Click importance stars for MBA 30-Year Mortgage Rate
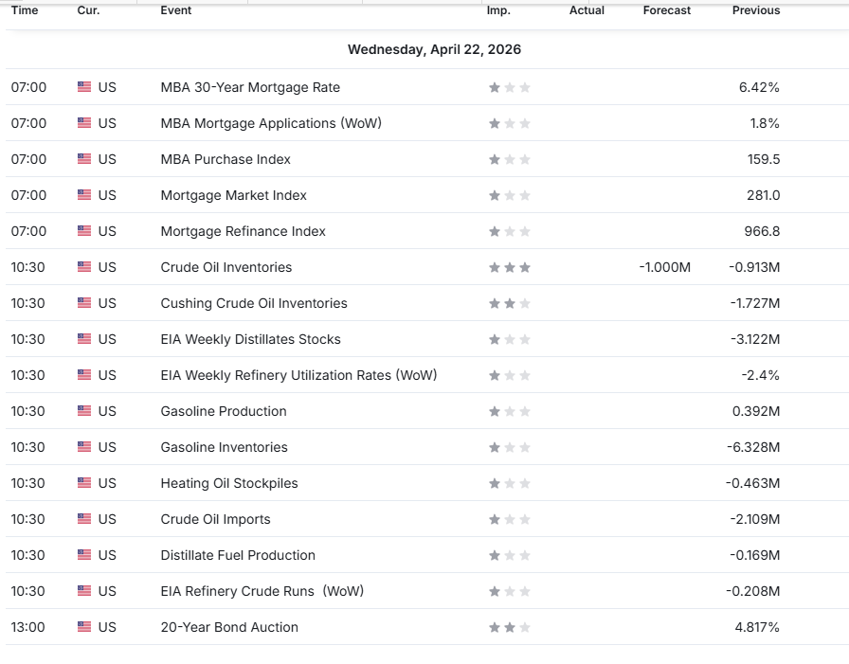Screen dimensions: 849x664 pos(510,87)
